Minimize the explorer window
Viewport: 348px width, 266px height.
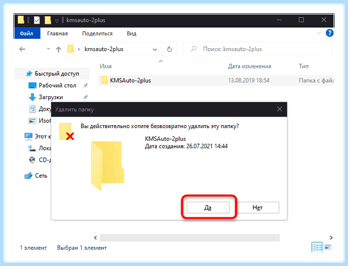[279, 20]
